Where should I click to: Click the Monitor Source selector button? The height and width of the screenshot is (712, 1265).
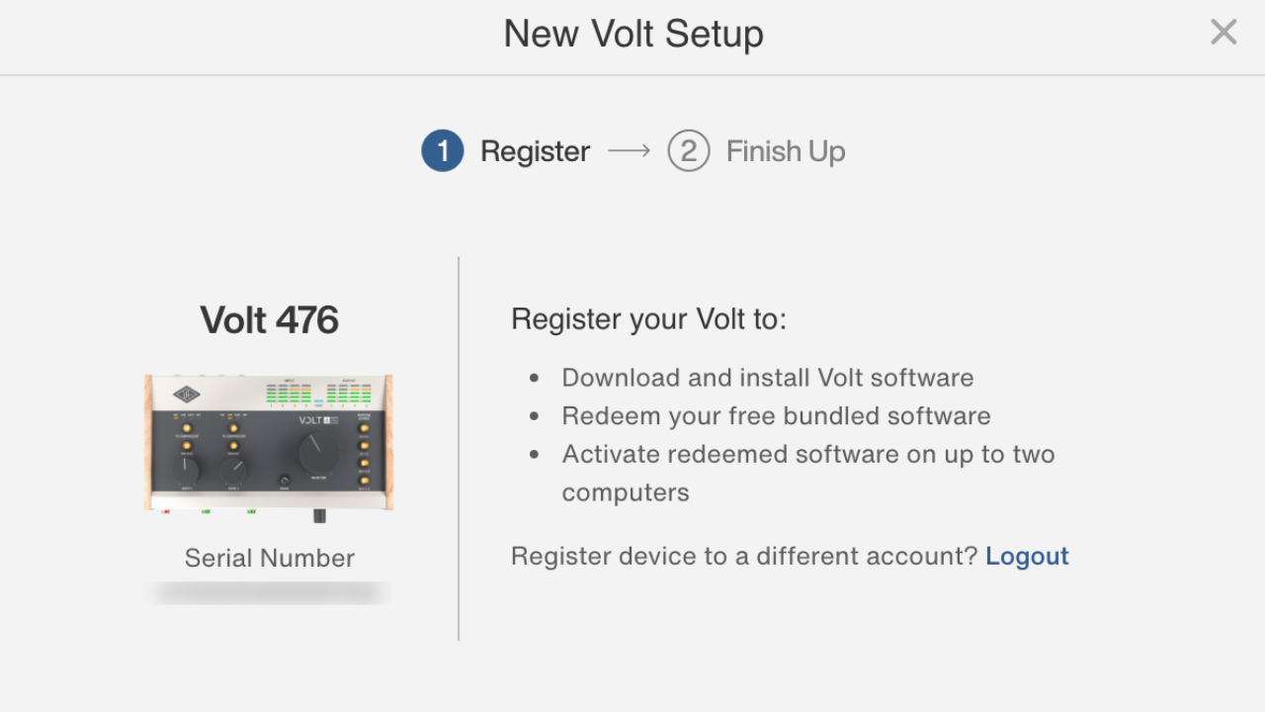click(x=364, y=428)
